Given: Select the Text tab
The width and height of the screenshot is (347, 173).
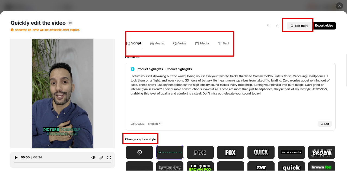Looking at the screenshot, I should click(x=223, y=43).
